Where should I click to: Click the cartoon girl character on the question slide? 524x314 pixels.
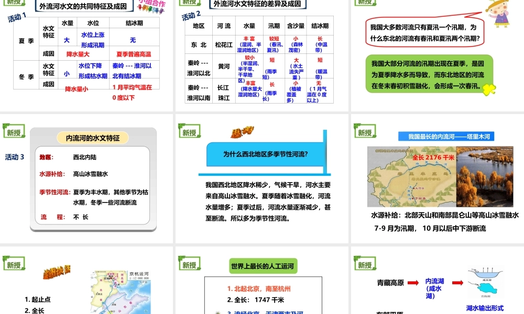(499, 13)
